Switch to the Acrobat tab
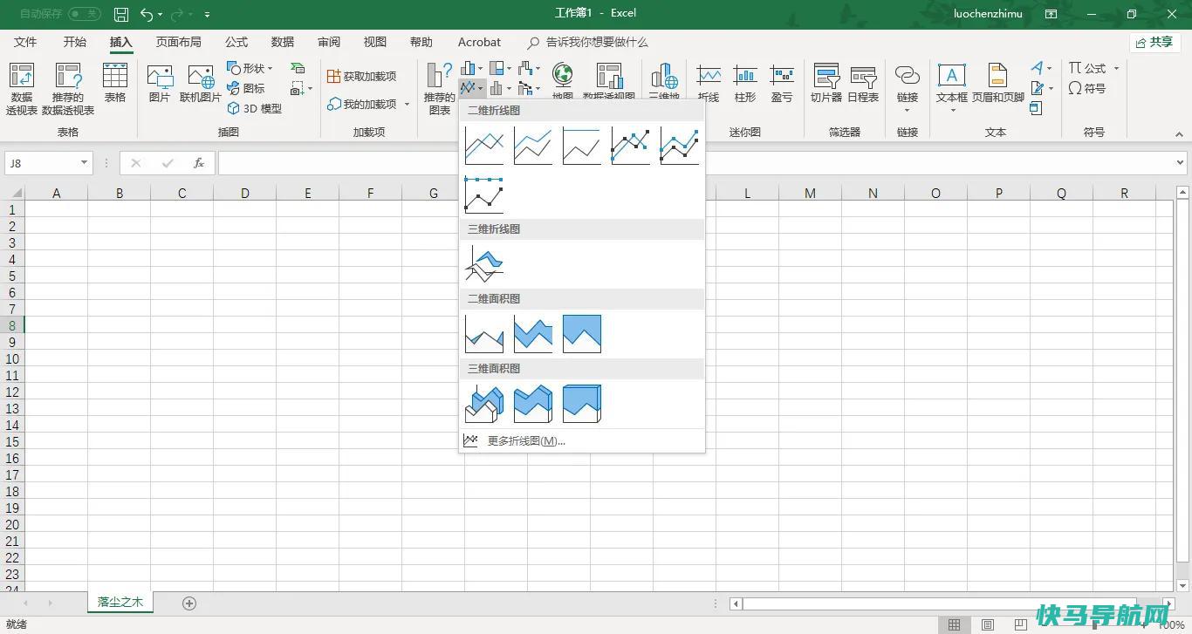 point(479,42)
